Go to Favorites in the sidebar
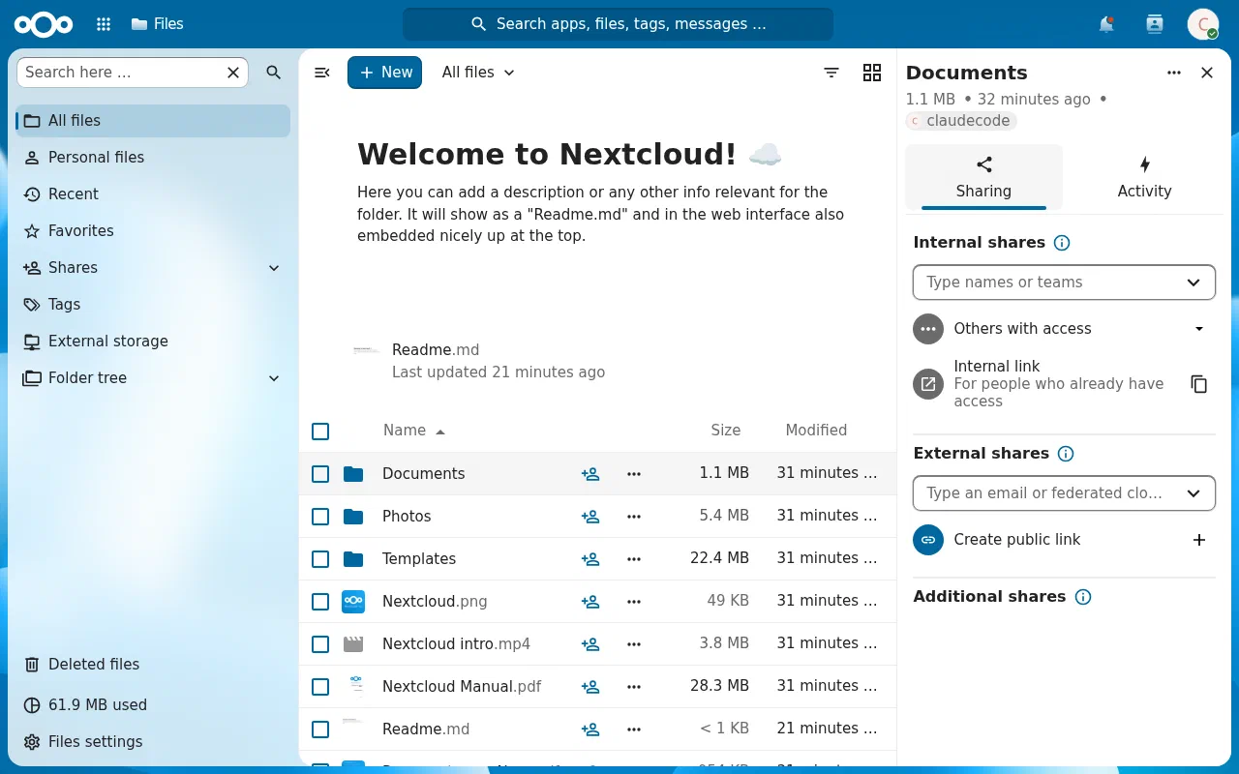 (153, 231)
